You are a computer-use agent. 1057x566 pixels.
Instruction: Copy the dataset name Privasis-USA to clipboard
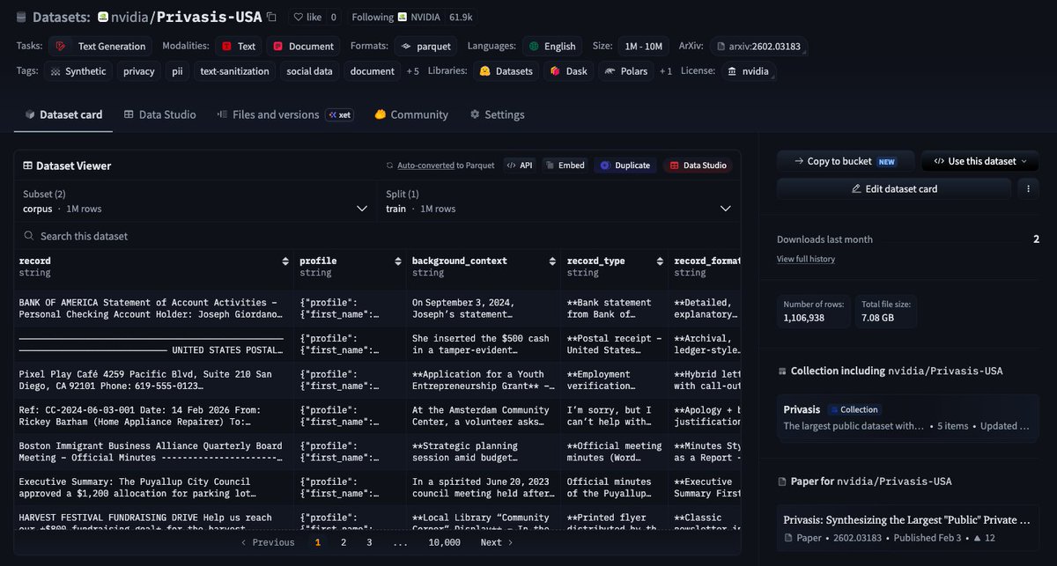[271, 17]
